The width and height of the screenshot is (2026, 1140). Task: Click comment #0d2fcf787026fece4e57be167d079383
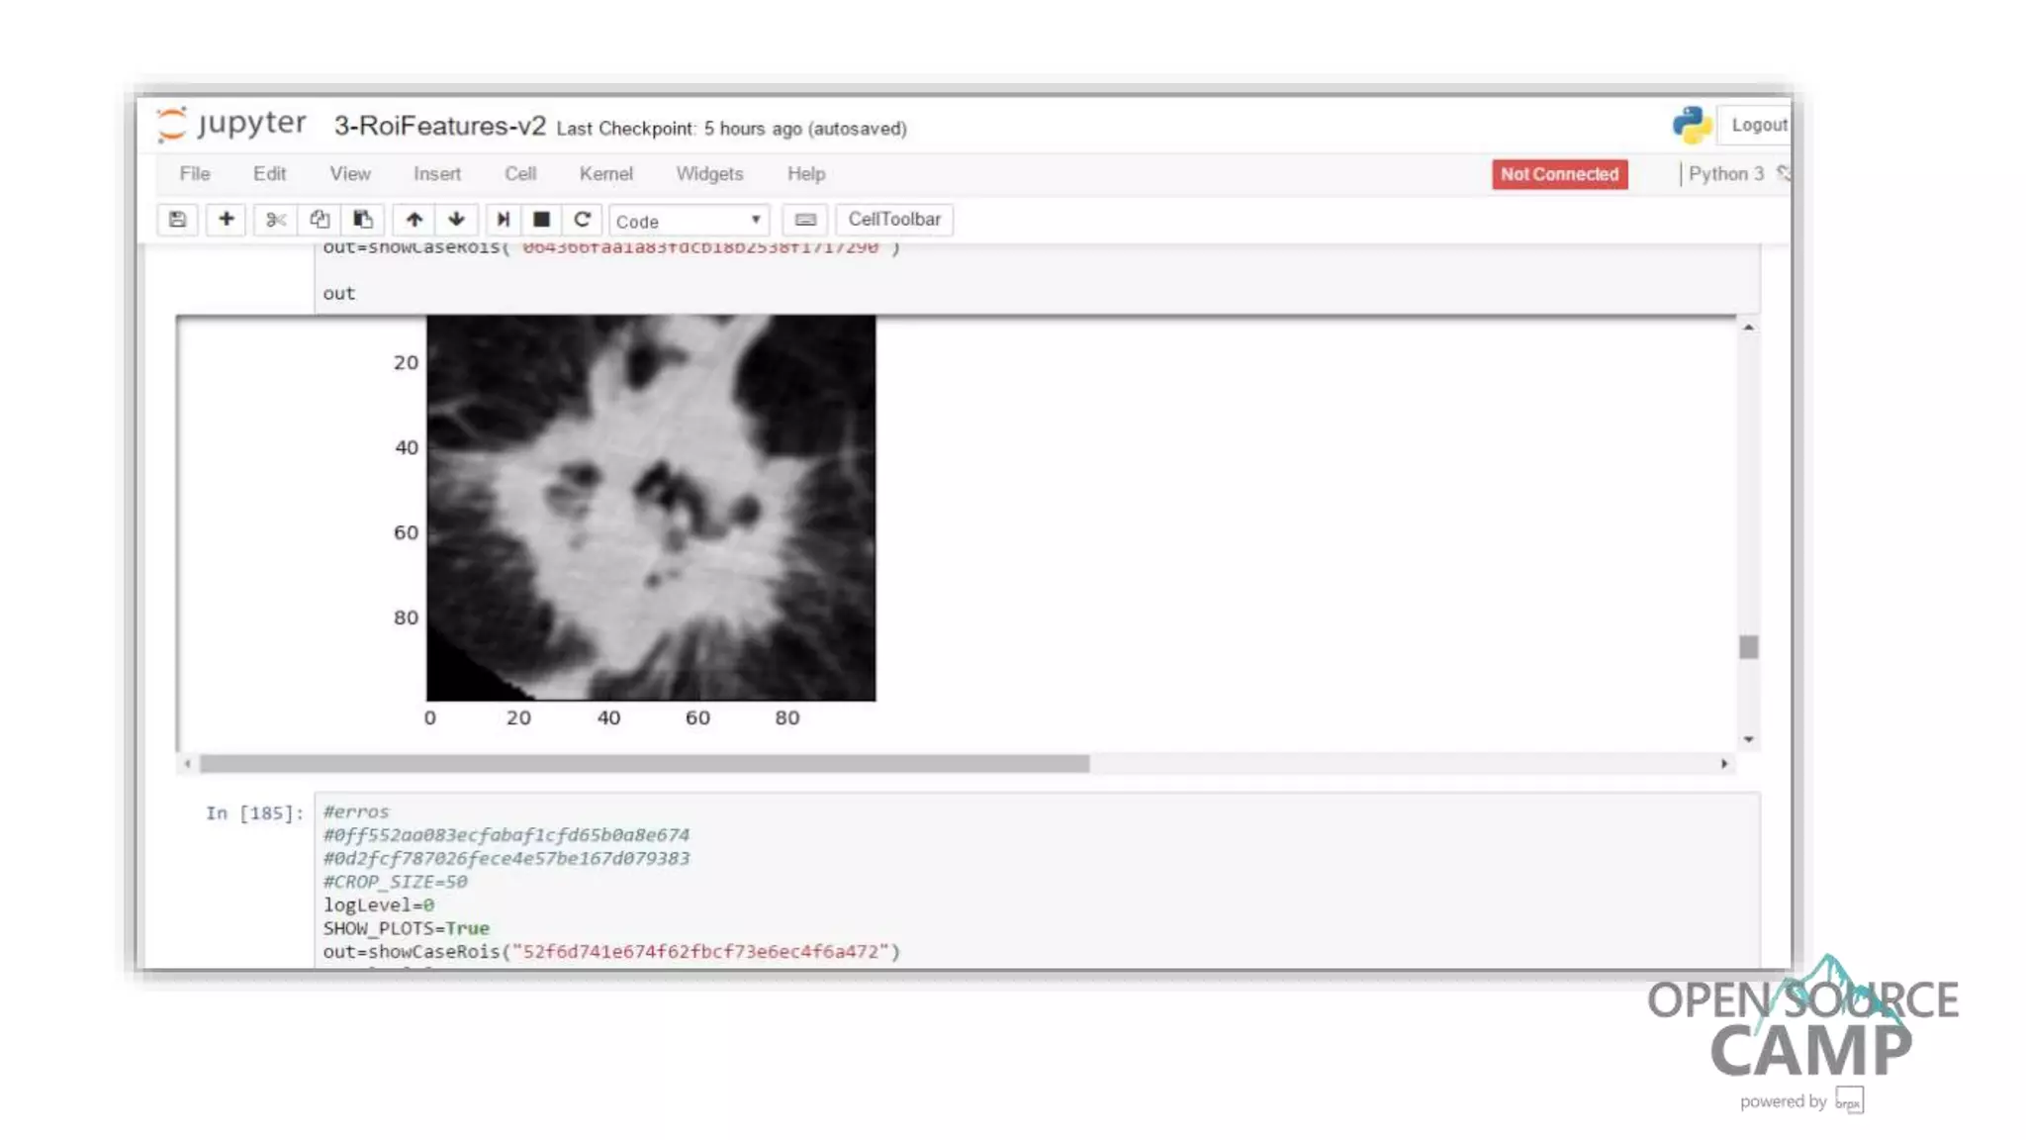tap(506, 858)
